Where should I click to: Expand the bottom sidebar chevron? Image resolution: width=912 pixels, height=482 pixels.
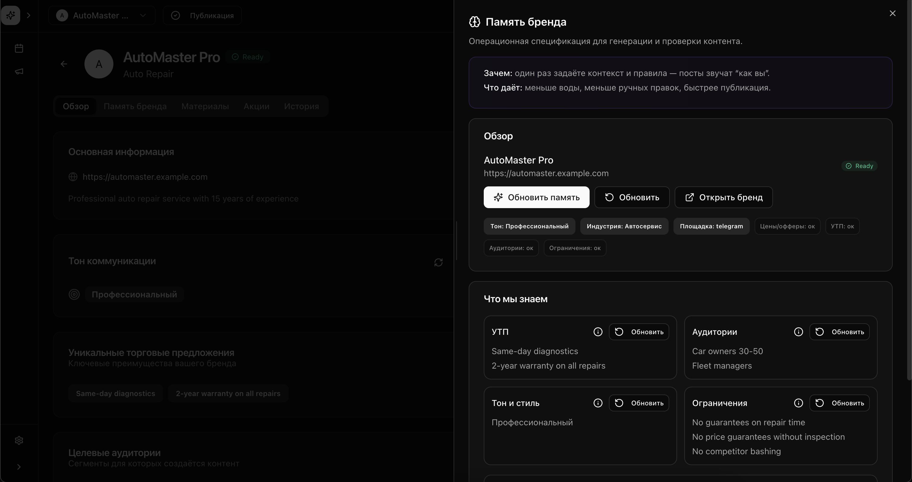[19, 467]
